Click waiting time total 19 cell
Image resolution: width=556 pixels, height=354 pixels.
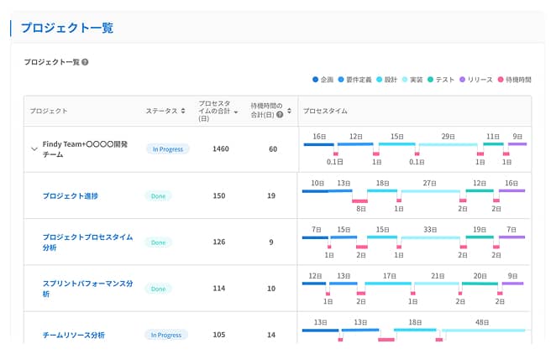coord(271,195)
